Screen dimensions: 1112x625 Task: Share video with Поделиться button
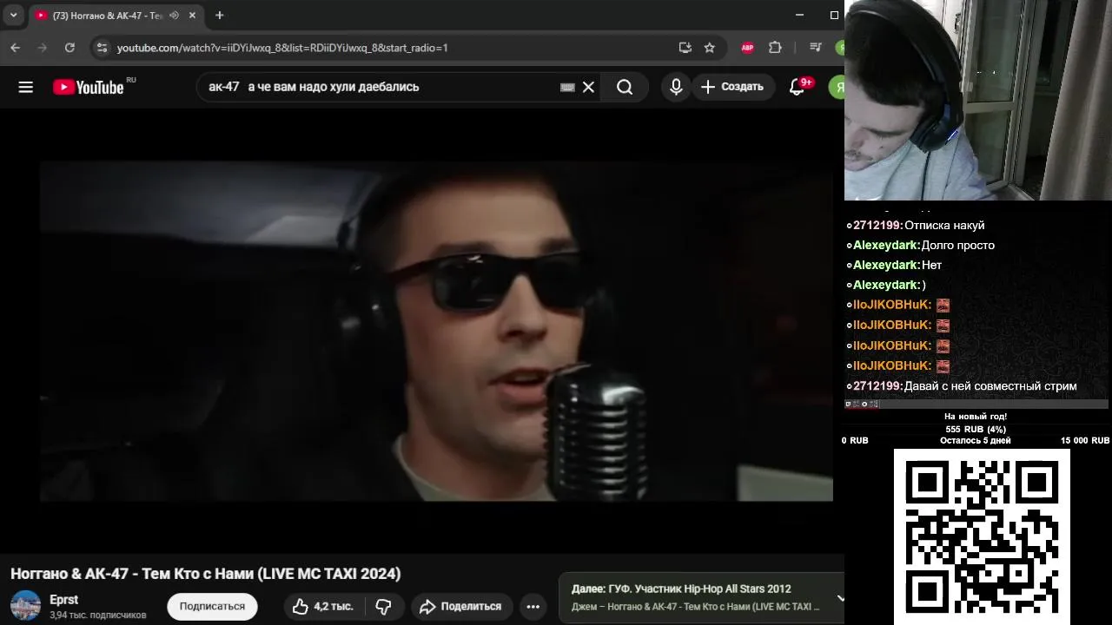coord(461,606)
